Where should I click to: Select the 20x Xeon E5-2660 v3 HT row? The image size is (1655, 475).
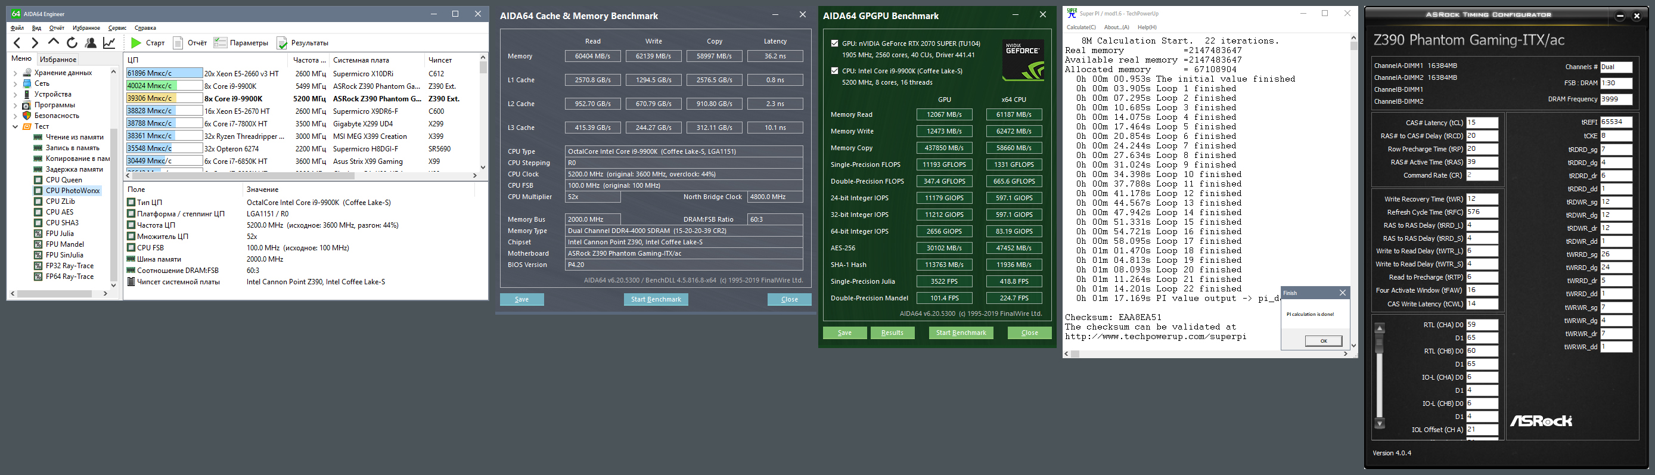click(x=302, y=74)
